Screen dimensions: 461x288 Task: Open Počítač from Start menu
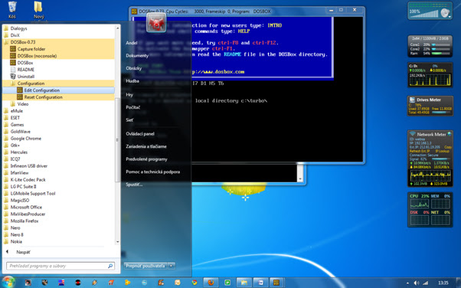pos(133,107)
